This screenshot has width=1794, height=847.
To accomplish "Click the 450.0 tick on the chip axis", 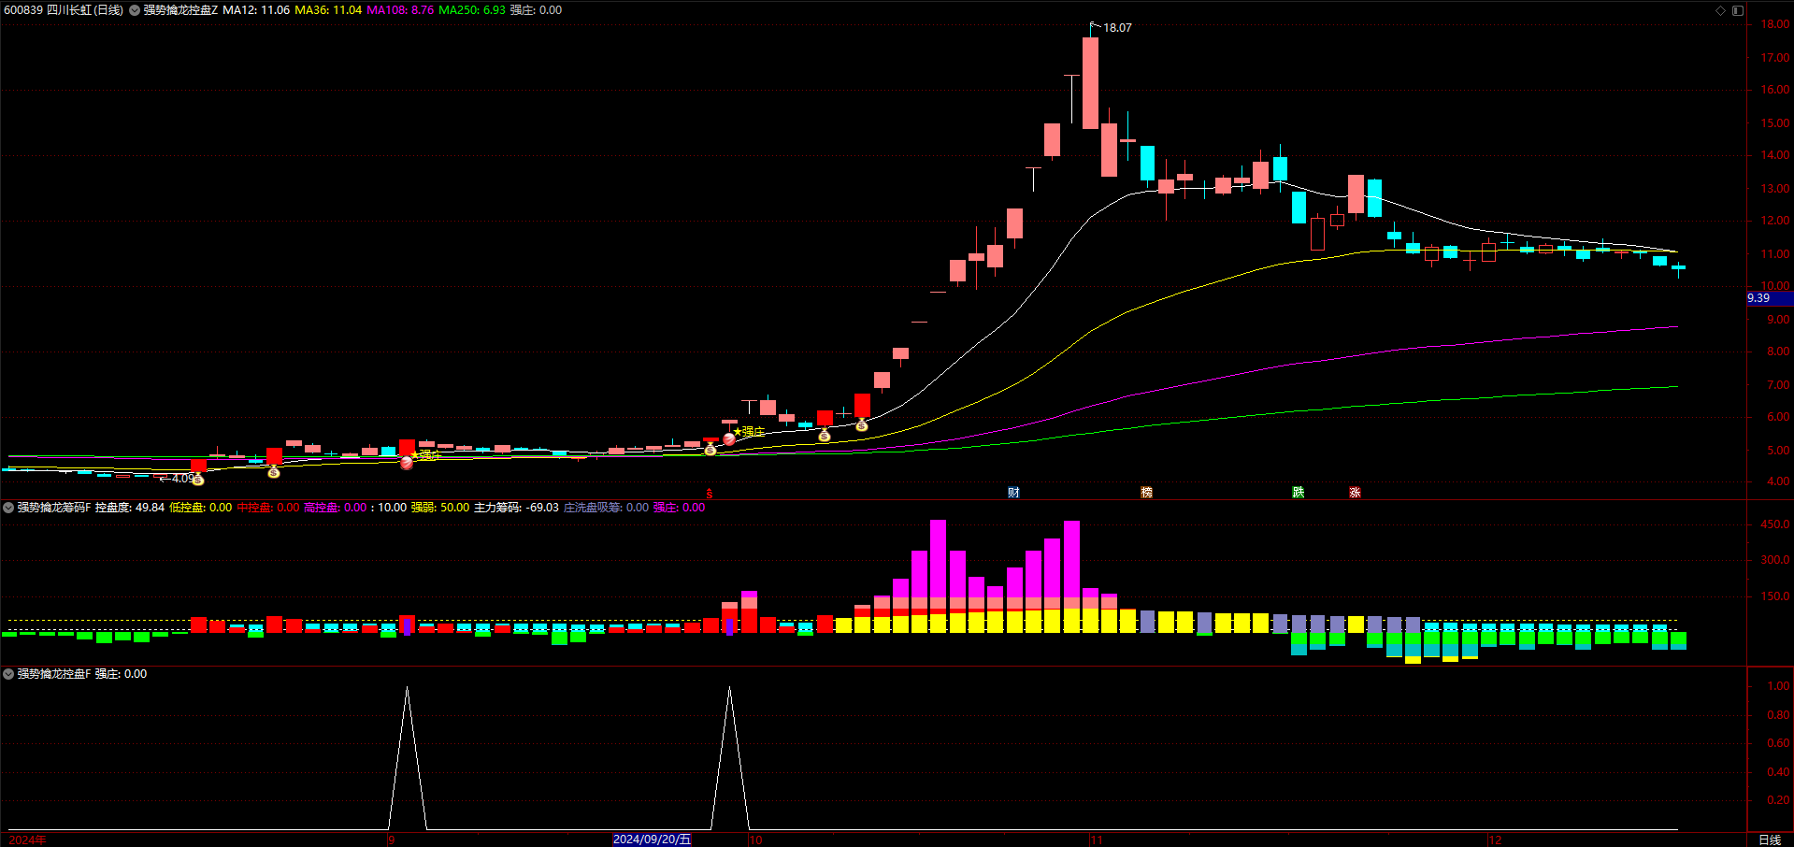I will click(1775, 524).
